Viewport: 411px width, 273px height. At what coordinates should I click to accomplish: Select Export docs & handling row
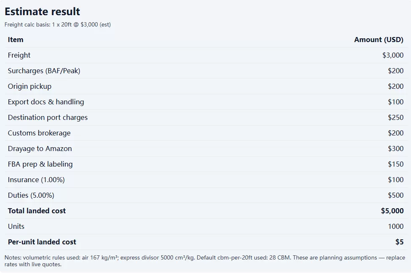(206, 102)
